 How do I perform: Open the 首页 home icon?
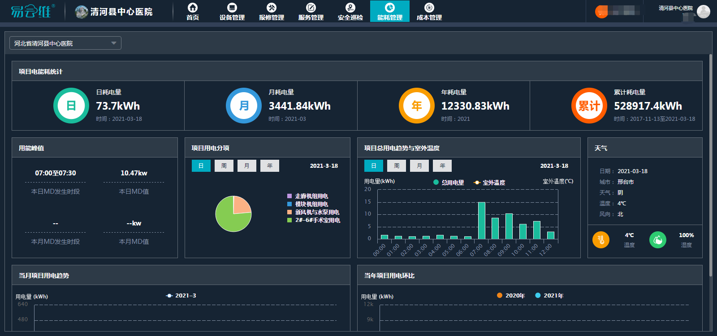pyautogui.click(x=193, y=8)
